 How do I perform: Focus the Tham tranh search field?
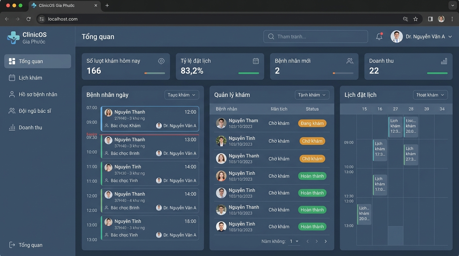click(316, 37)
